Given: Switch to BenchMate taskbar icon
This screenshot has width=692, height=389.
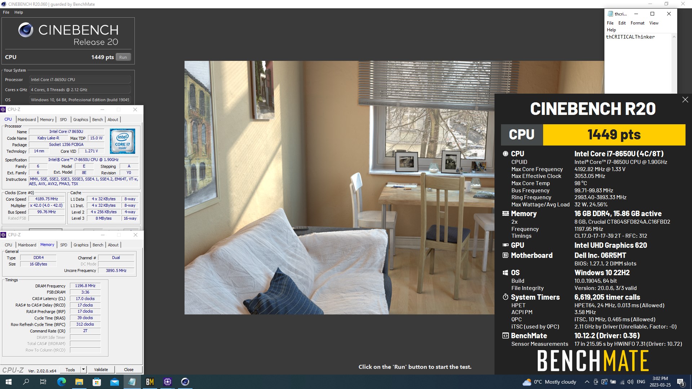Looking at the screenshot, I should 150,382.
